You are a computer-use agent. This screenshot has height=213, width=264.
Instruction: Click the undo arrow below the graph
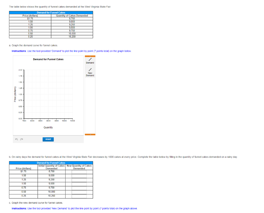coord(16,139)
